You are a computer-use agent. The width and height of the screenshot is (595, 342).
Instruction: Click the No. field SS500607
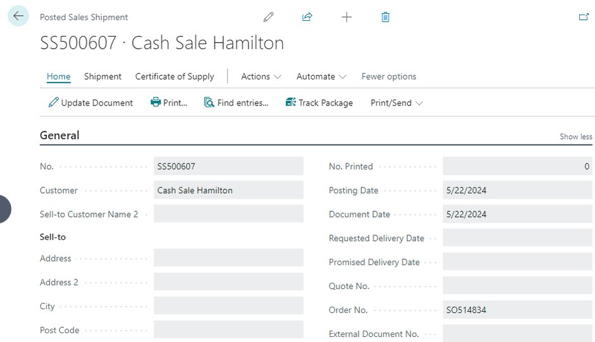click(x=228, y=166)
